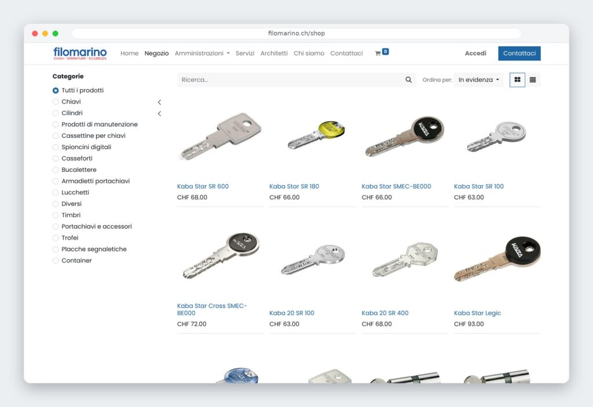The image size is (593, 407).
Task: Click the Ricerca search field
Action: (x=290, y=80)
